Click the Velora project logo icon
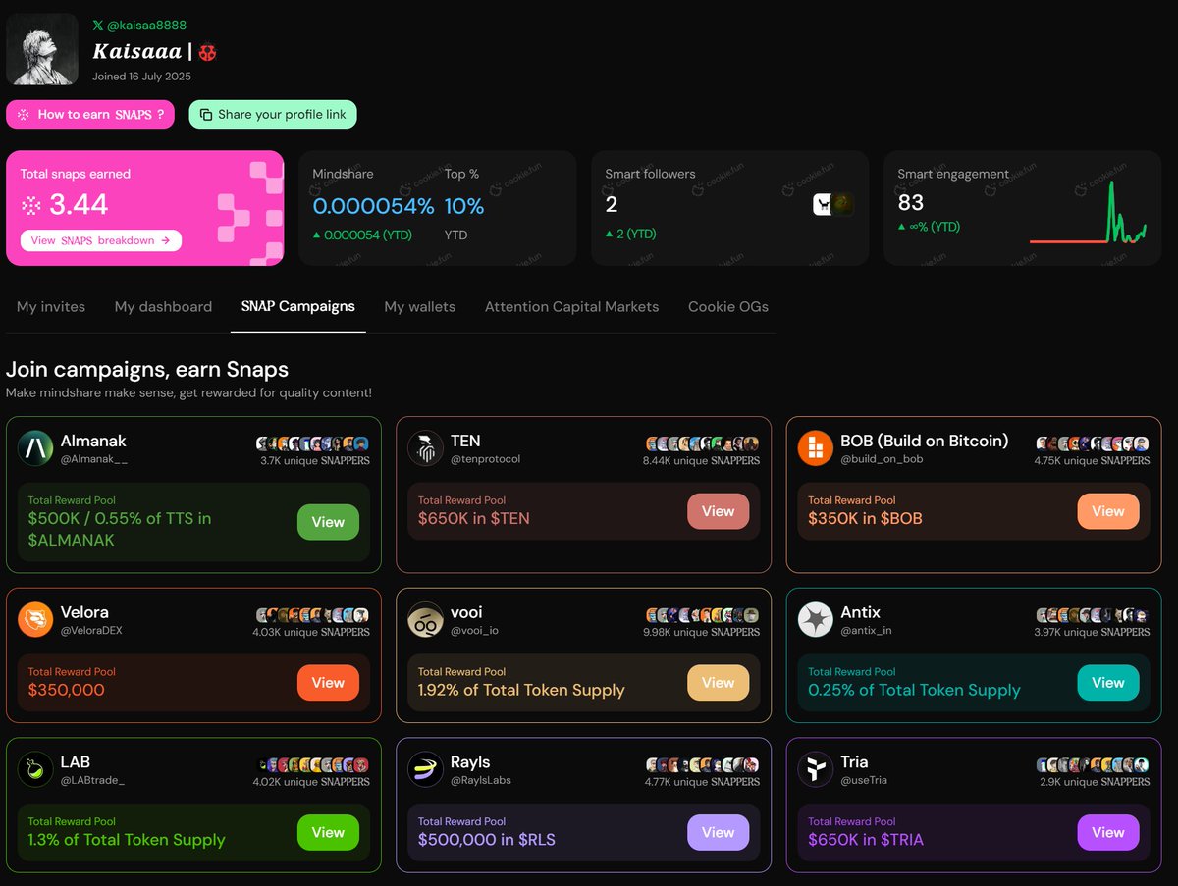1178x886 pixels. [35, 619]
